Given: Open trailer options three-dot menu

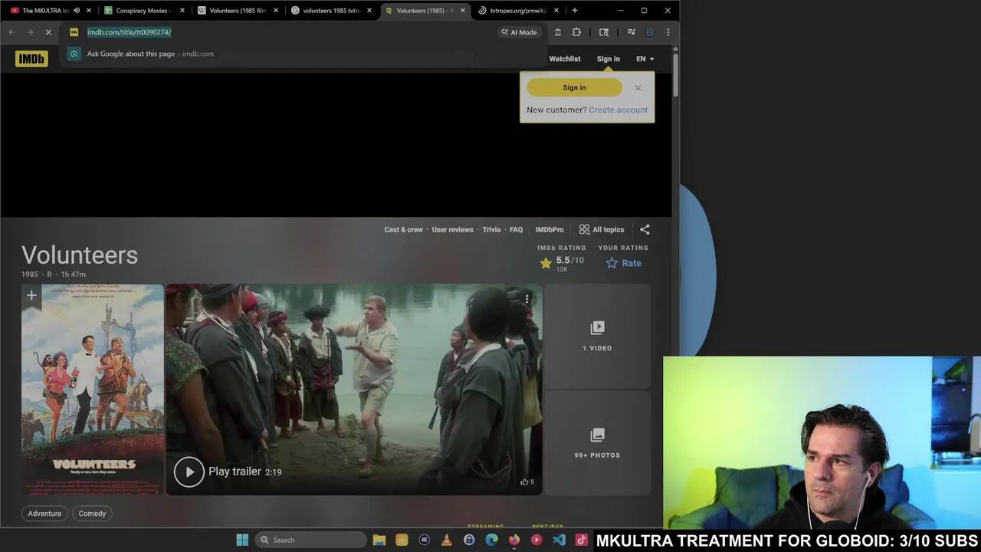Looking at the screenshot, I should tap(527, 299).
